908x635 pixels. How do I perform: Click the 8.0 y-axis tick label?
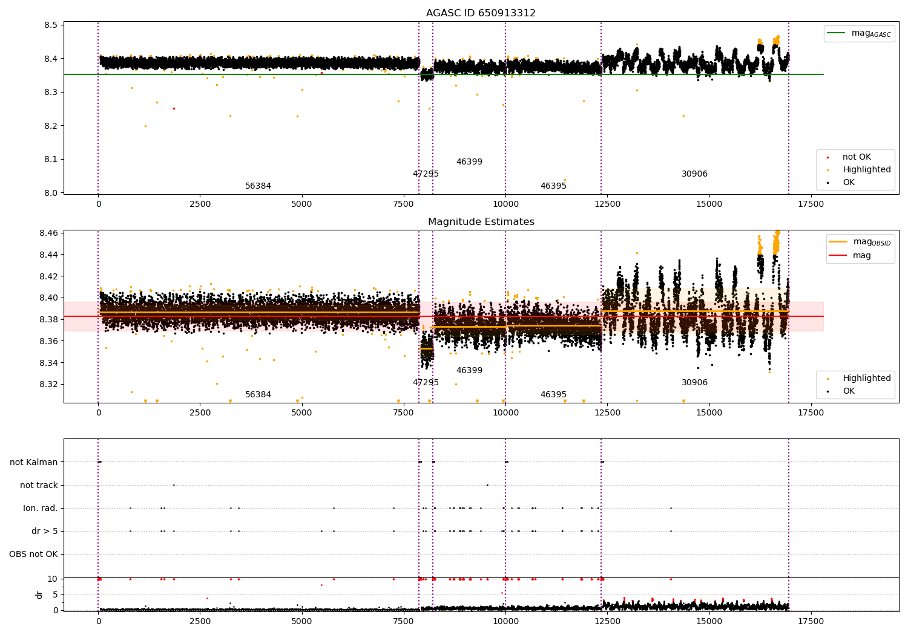pos(51,194)
